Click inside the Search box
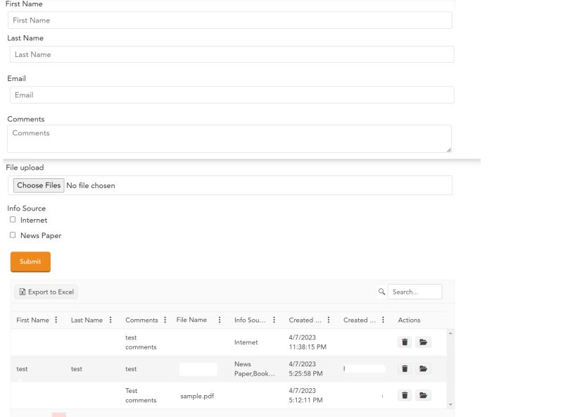563x417 pixels. tap(417, 292)
